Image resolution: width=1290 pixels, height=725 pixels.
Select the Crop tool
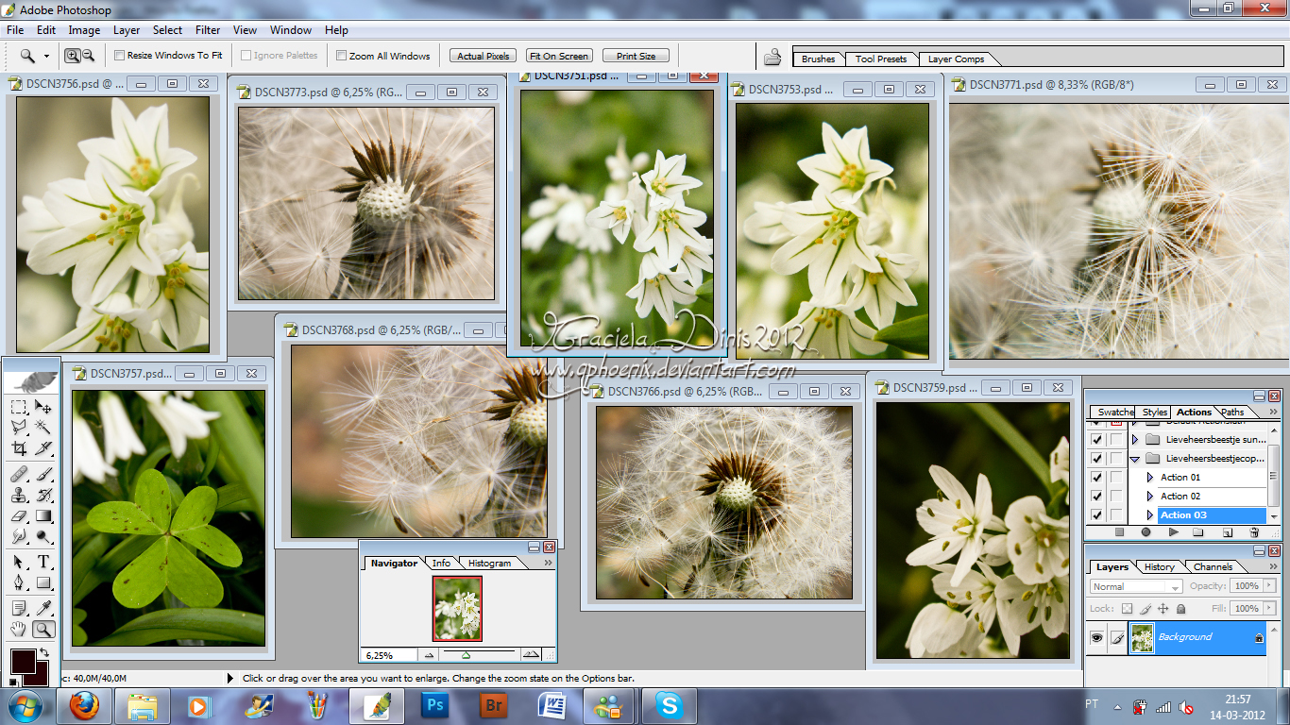(x=19, y=448)
